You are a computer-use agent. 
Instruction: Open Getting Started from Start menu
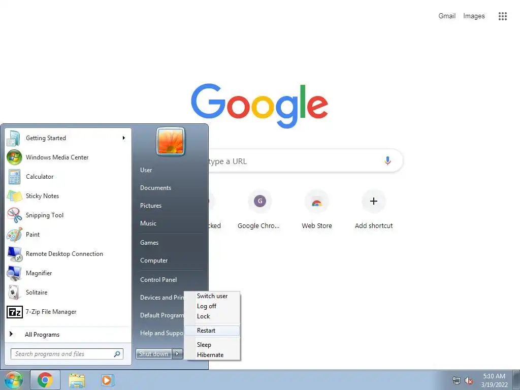point(68,138)
